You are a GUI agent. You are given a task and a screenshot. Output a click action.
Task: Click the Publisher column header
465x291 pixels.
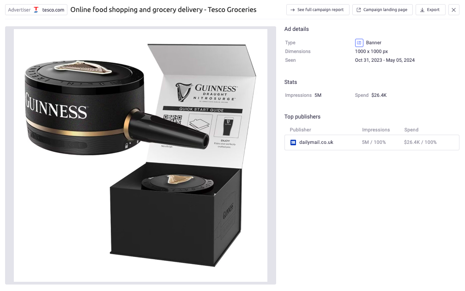coord(300,130)
